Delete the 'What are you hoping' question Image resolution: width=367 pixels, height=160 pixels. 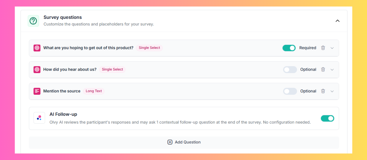coord(323,48)
